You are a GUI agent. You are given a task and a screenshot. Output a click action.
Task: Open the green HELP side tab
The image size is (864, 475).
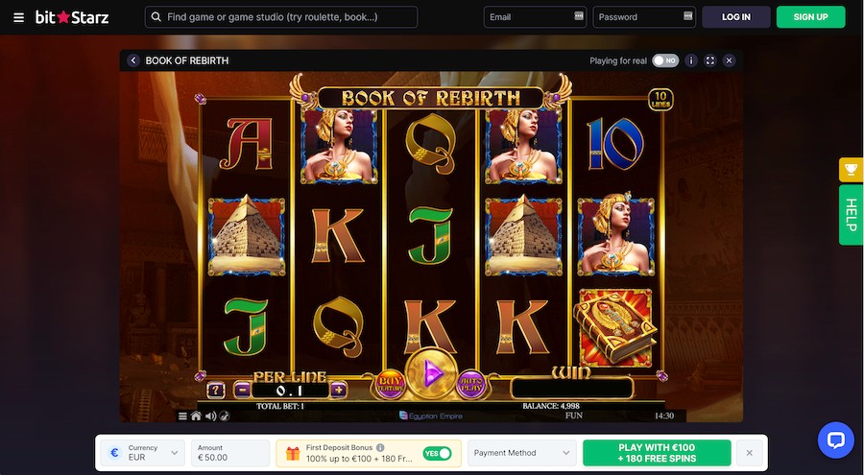[x=851, y=215]
